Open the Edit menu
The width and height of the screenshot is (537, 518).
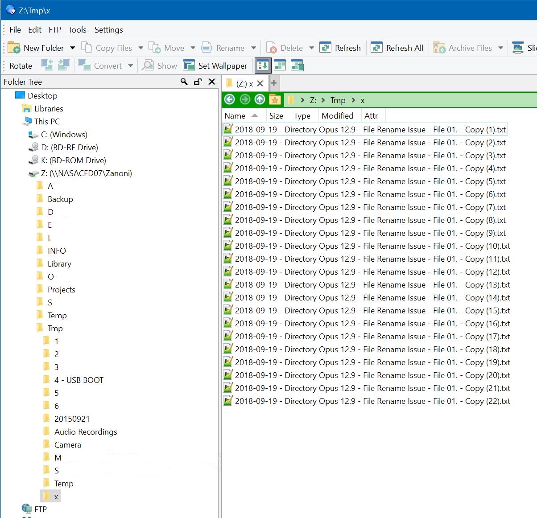point(35,29)
